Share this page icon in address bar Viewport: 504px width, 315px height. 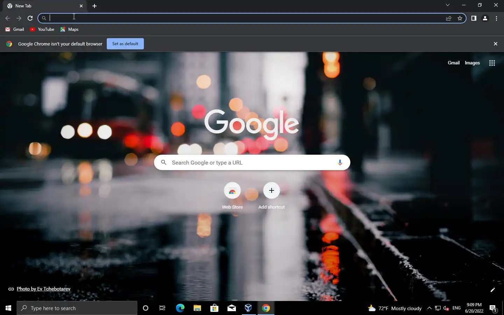pos(449,18)
